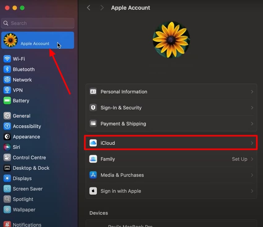Click the Personal Information card icon

click(93, 92)
